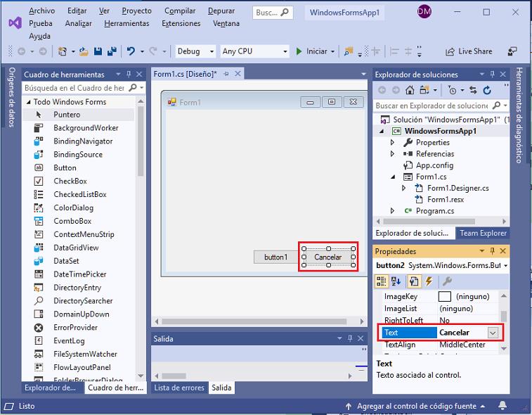Select the ErrorProvider toolbox item
The height and width of the screenshot is (415, 532).
(75, 327)
